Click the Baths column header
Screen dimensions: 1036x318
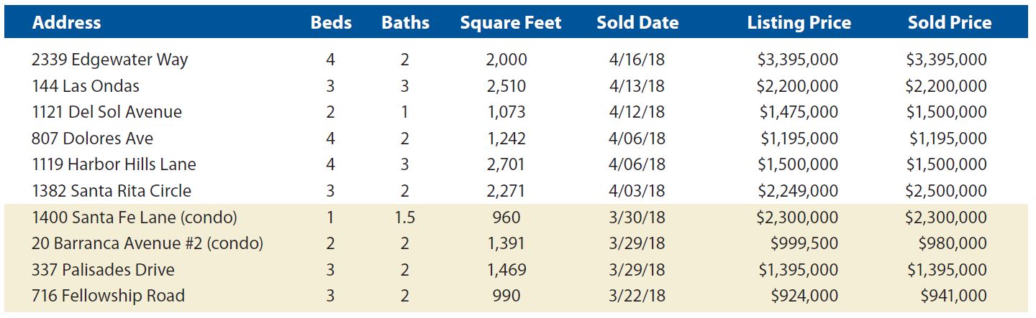[x=405, y=22]
